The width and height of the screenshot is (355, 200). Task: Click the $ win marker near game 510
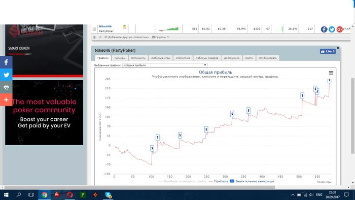tap(302, 96)
